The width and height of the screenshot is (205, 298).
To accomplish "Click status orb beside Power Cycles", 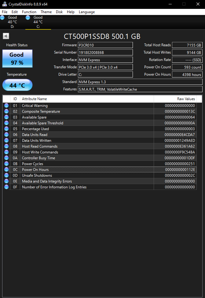I will pos(6,164).
